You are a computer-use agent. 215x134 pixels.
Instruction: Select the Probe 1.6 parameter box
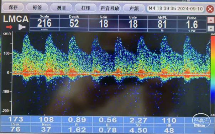(192, 24)
